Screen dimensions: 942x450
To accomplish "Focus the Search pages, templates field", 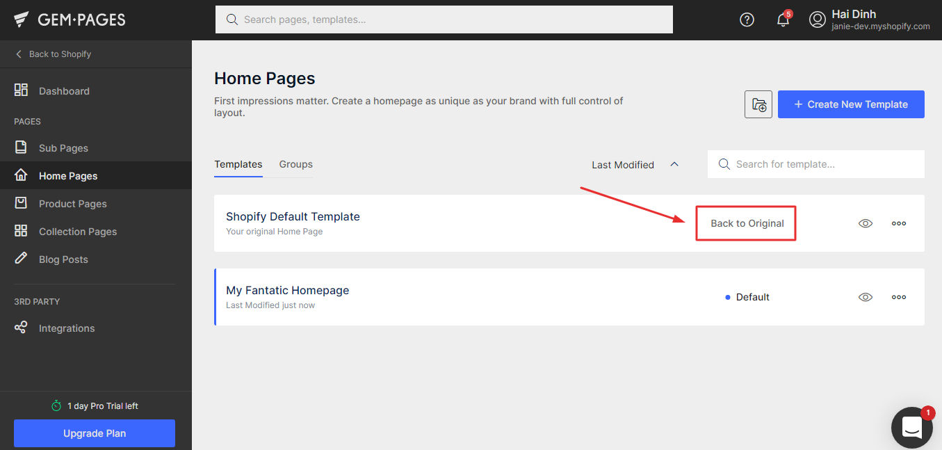I will pos(444,19).
